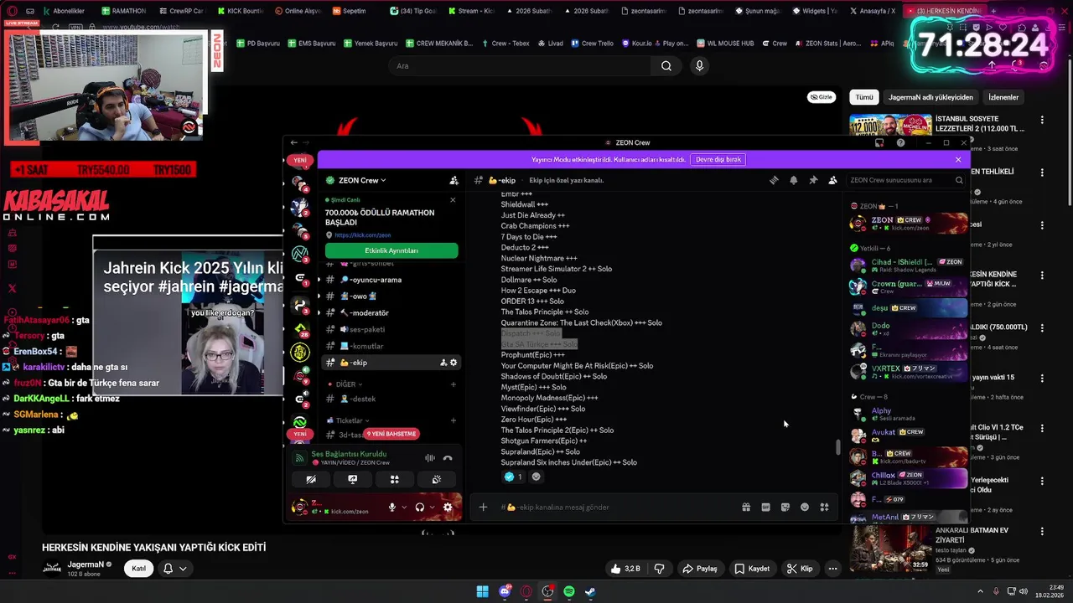Add a reaction to the game list message

tap(536, 477)
